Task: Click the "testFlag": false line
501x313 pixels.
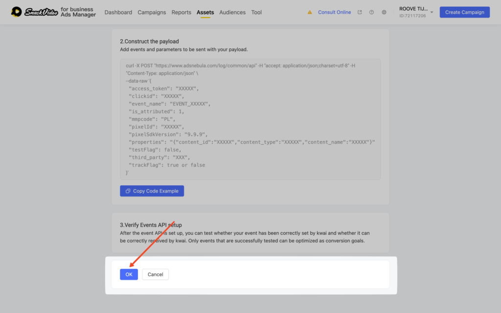Action: pyautogui.click(x=155, y=150)
